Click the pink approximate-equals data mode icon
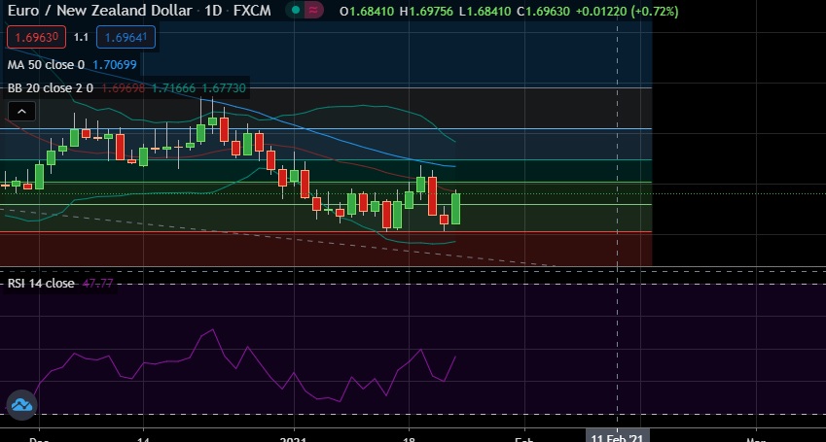 [313, 10]
